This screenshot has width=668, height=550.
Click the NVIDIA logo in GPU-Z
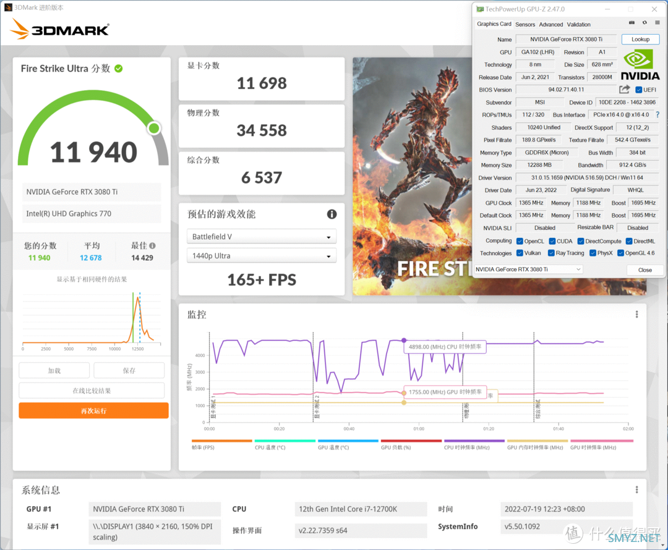click(640, 65)
